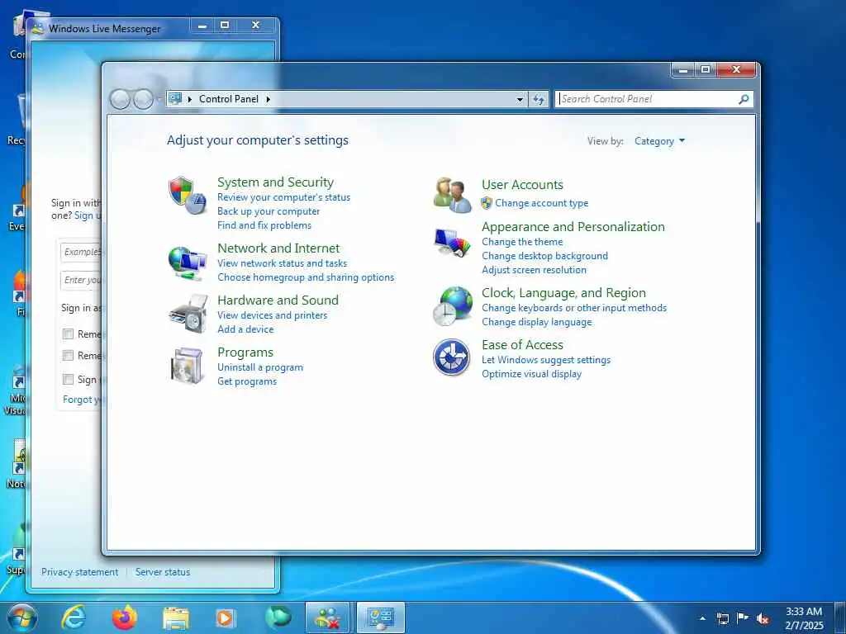Viewport: 846px width, 634px height.
Task: Click the search magnifier in Control Panel
Action: click(x=744, y=99)
